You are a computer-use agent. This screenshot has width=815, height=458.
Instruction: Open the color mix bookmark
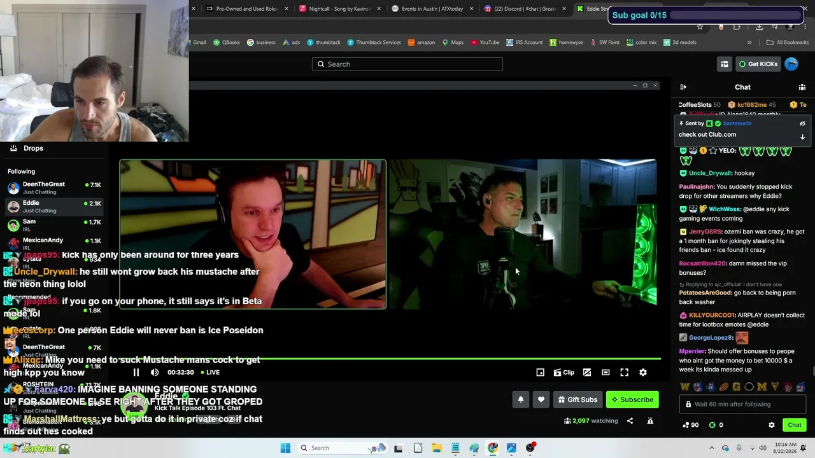point(642,43)
